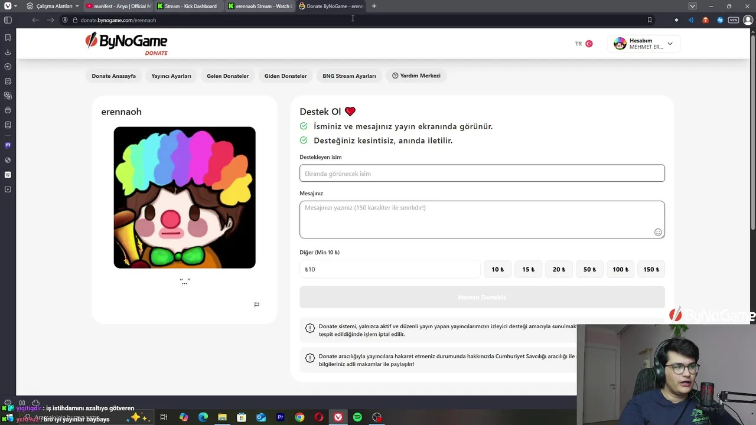The image size is (756, 425).
Task: Click the ByNoGame Donate logo
Action: tap(126, 44)
